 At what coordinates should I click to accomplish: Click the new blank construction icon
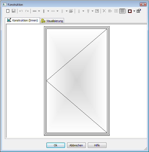point(8,11)
